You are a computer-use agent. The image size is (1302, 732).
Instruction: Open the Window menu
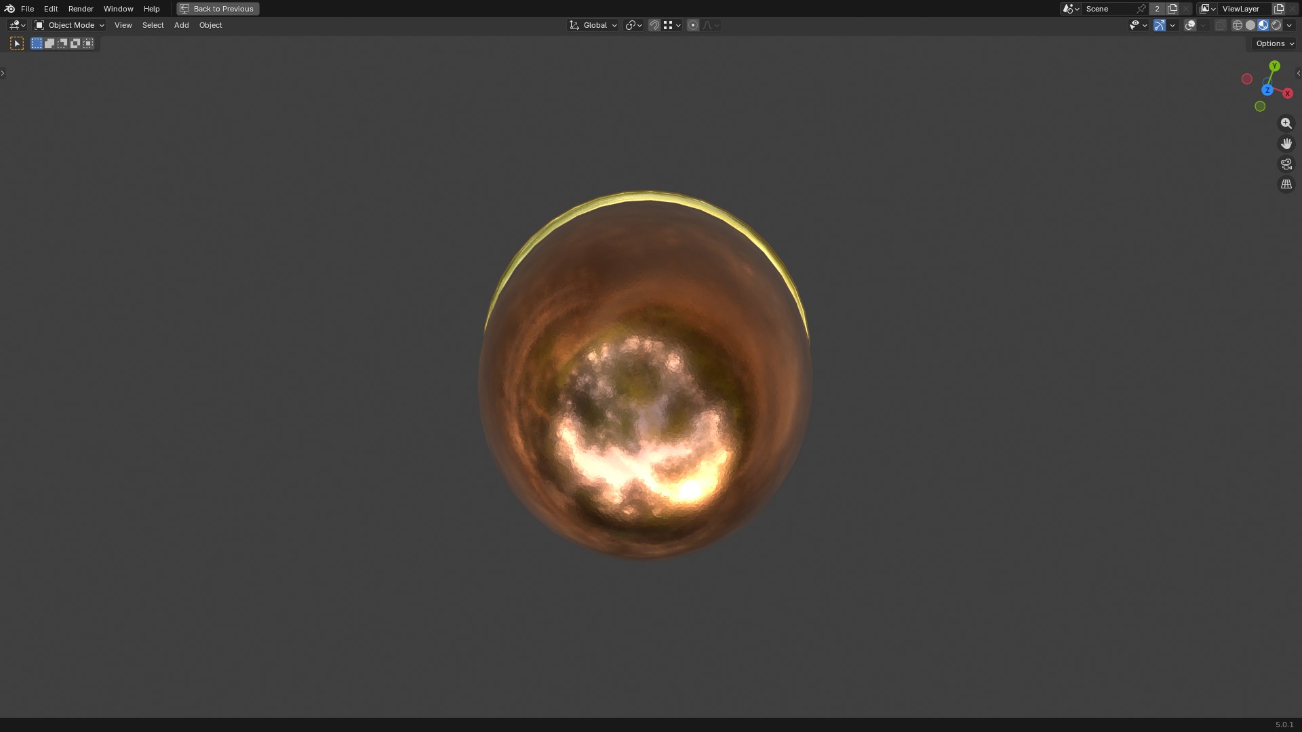click(118, 9)
